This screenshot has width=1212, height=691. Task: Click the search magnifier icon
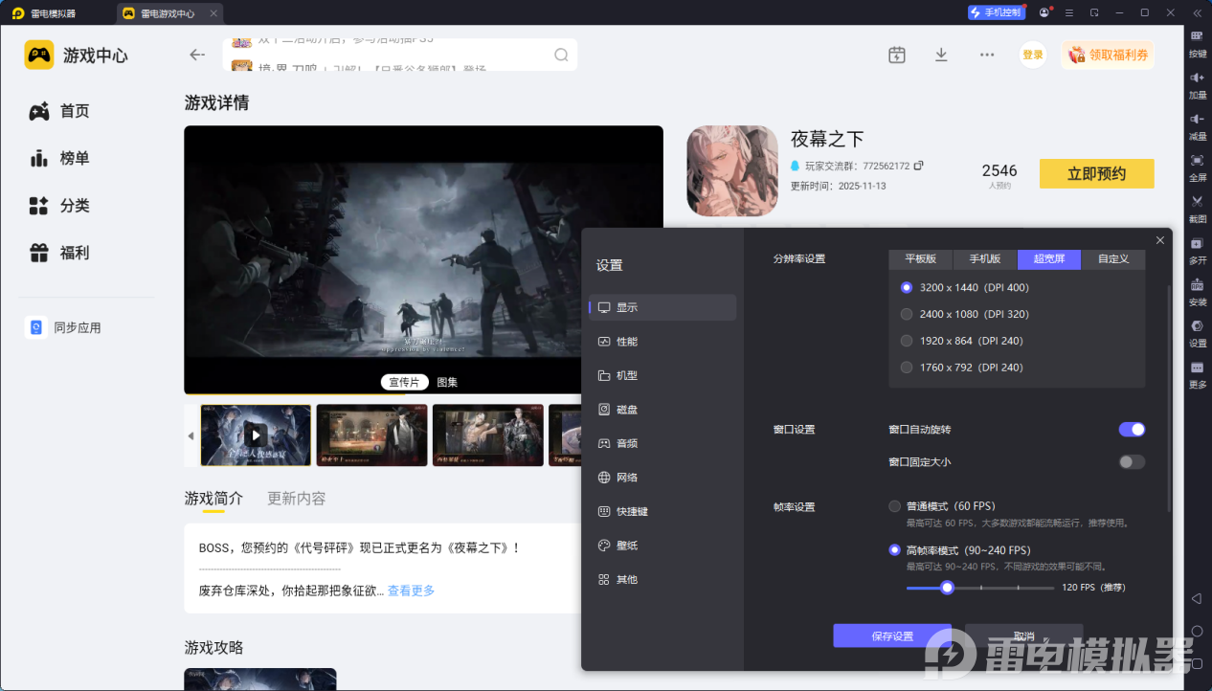(561, 55)
